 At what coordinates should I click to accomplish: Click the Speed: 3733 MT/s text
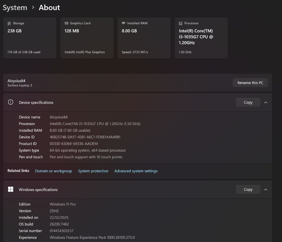(x=135, y=52)
